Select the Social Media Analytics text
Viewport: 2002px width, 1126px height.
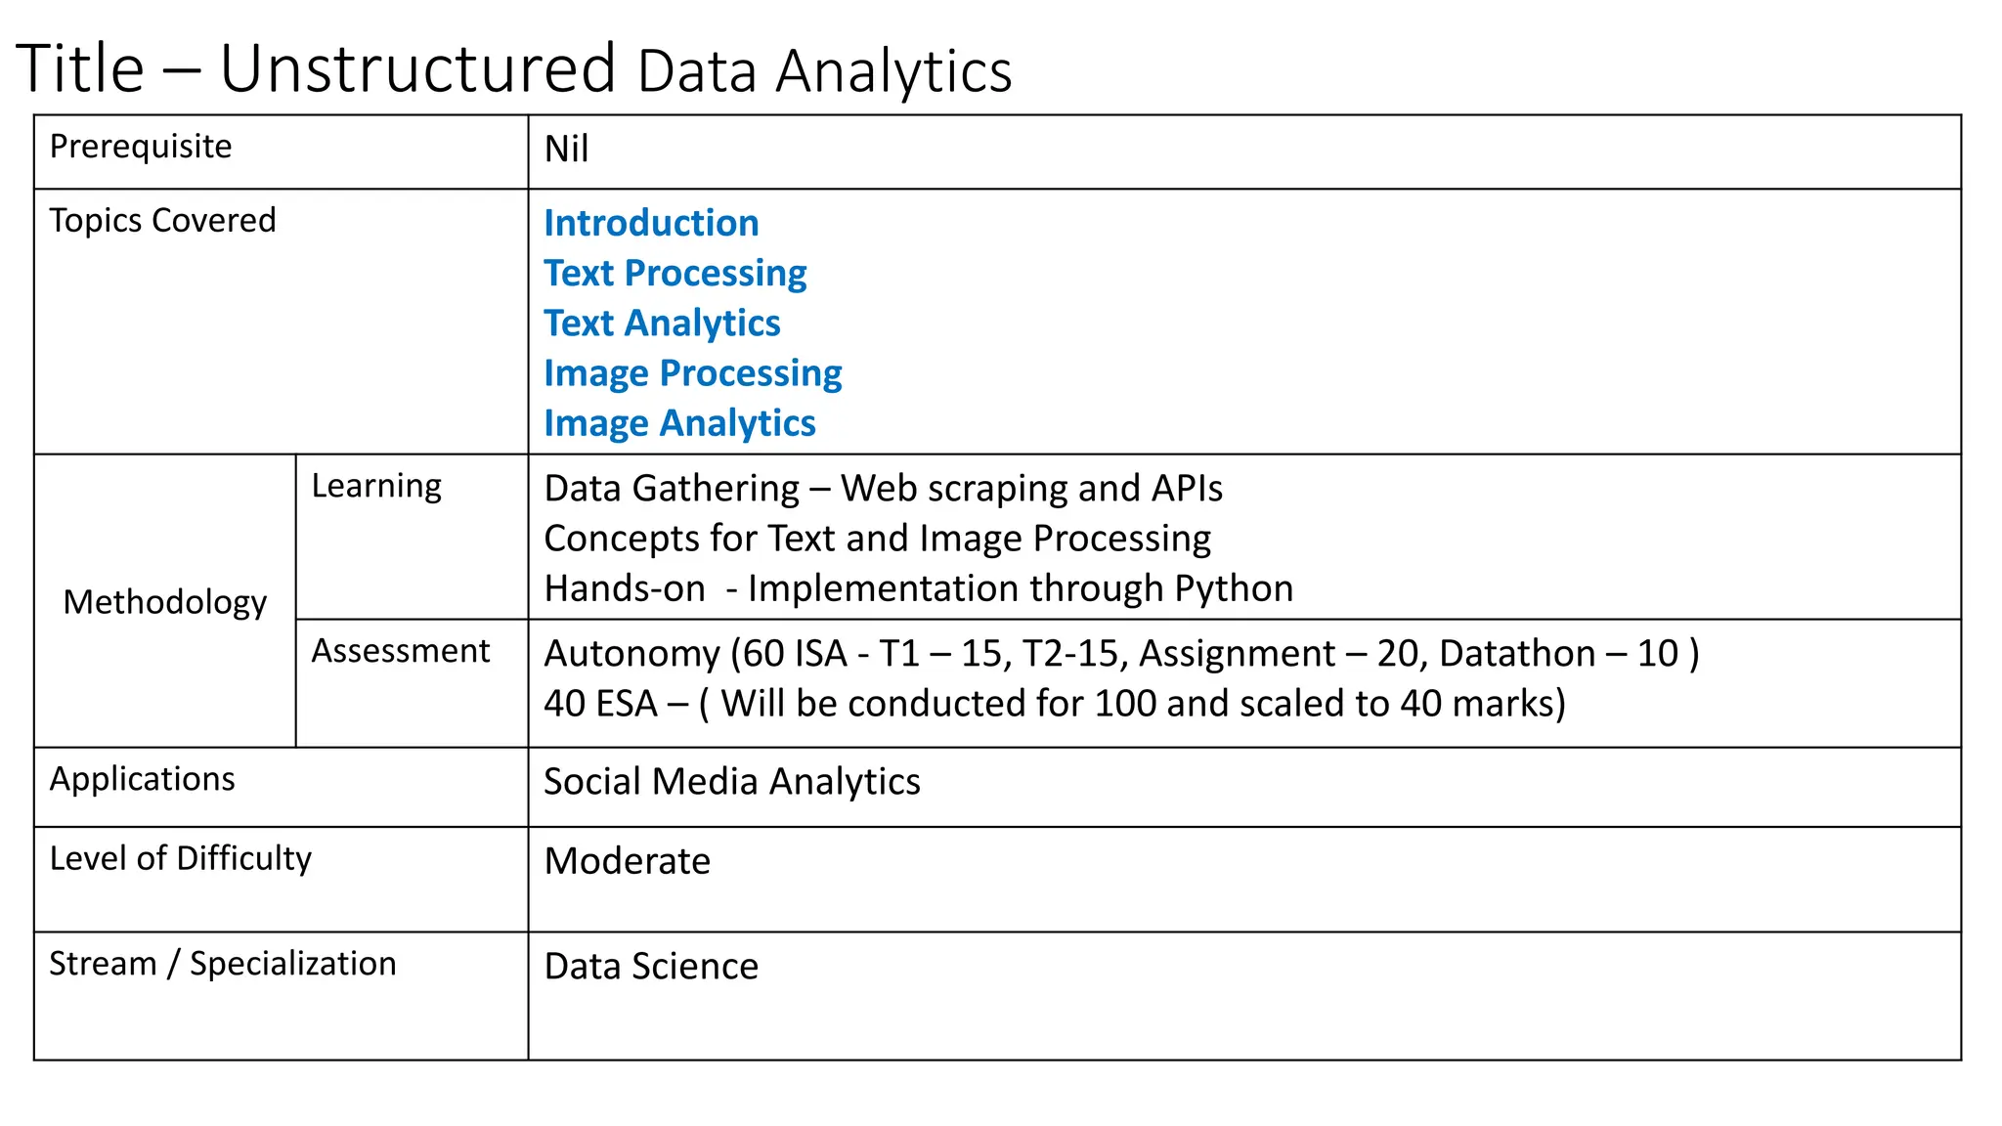[731, 782]
